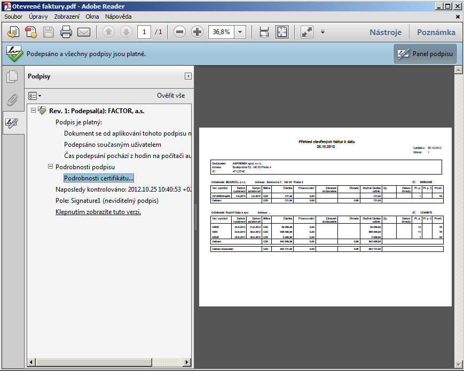
Task: Click the save file floppy icon
Action: 48,32
